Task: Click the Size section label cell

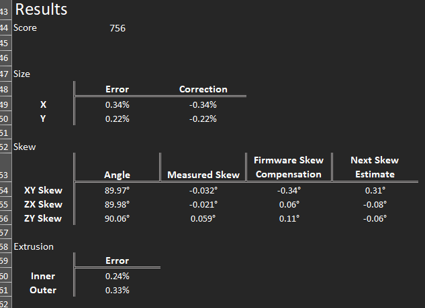Action: pos(22,74)
